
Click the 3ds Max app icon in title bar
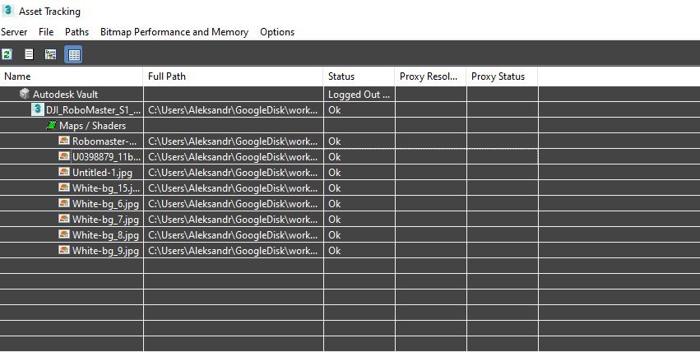pos(7,10)
